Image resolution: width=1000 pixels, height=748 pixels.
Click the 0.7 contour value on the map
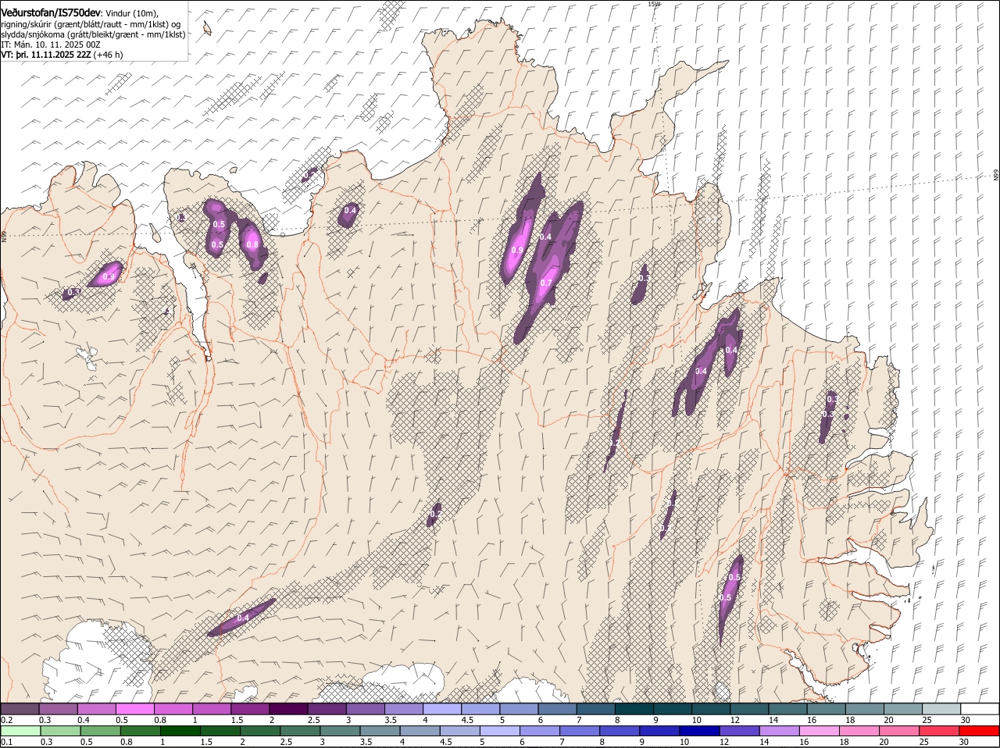(x=546, y=283)
